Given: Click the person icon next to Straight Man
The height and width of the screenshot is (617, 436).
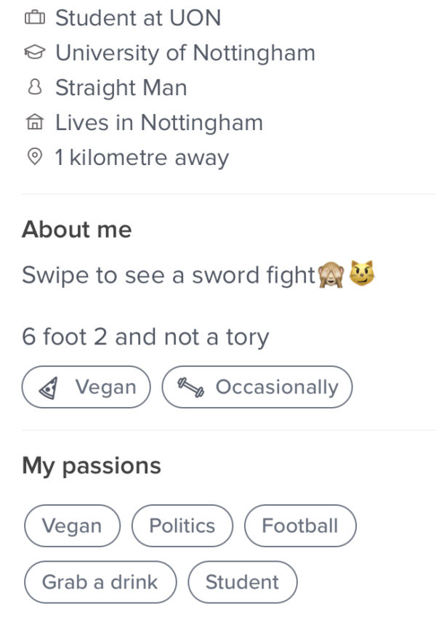Looking at the screenshot, I should 35,87.
